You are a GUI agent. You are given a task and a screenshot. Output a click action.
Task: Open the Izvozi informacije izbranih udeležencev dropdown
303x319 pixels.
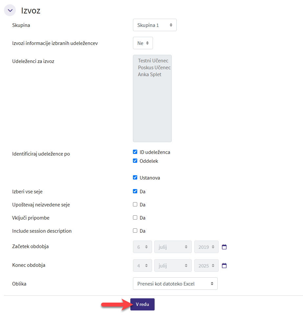coord(143,43)
